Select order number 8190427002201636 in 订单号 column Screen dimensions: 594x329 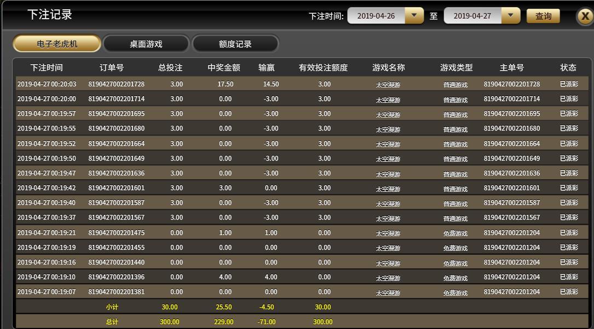pos(116,173)
